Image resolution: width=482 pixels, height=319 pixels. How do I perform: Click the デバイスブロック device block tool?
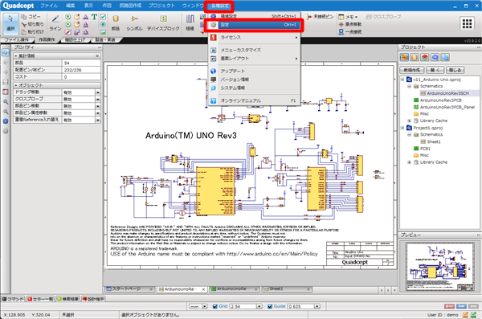pyautogui.click(x=163, y=23)
